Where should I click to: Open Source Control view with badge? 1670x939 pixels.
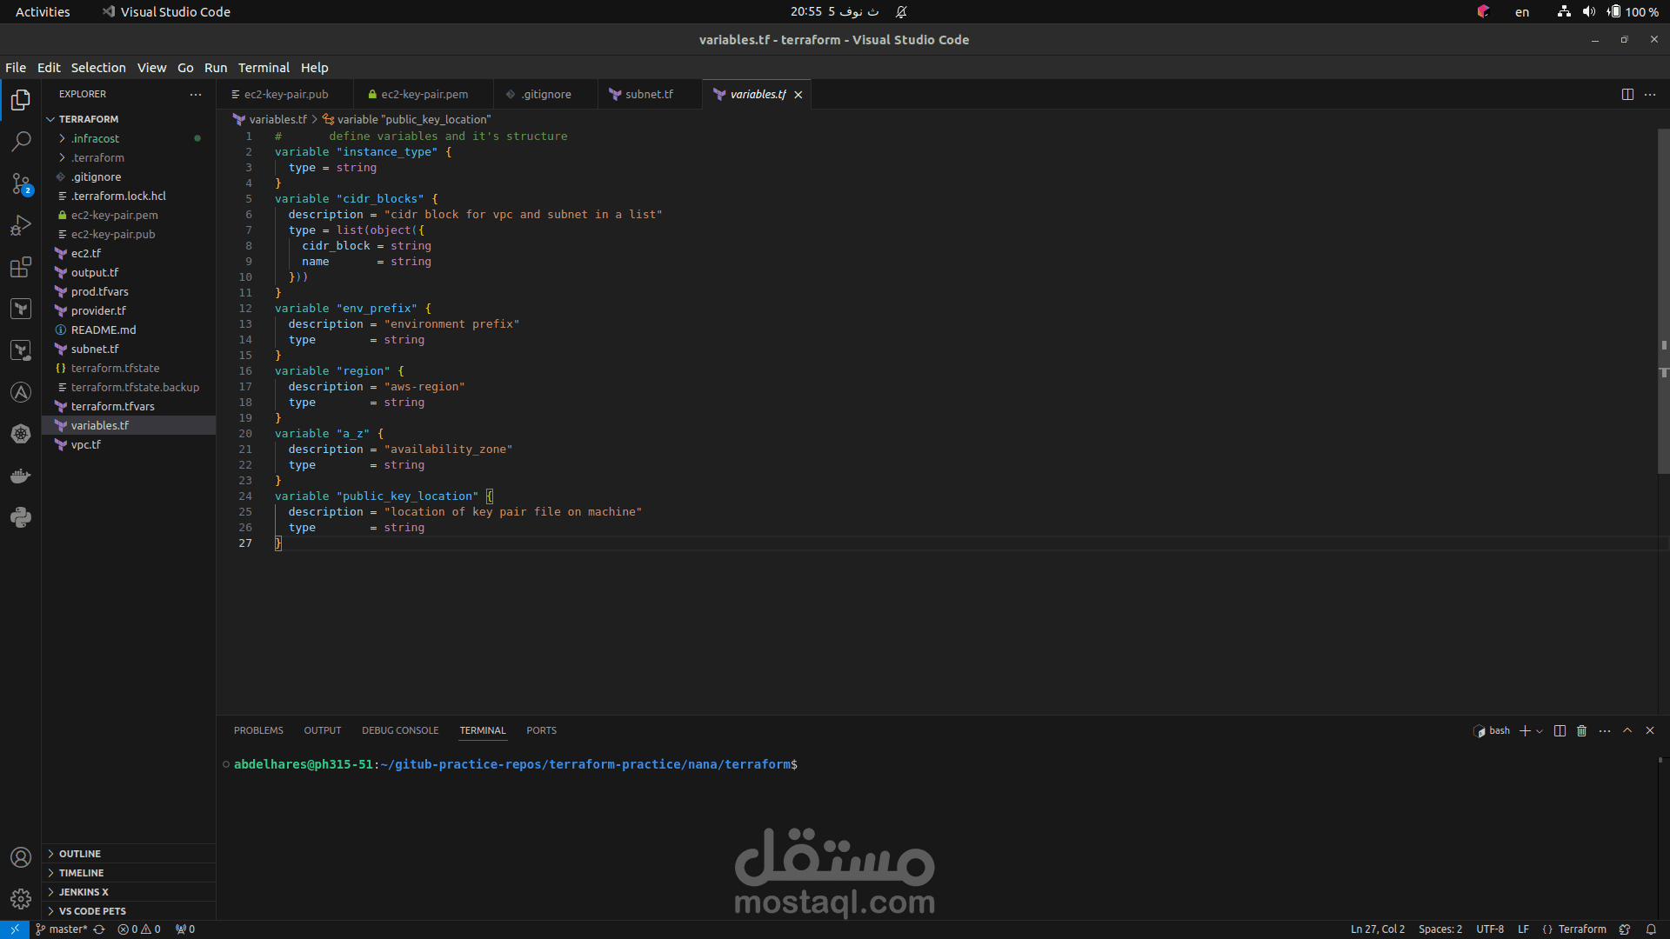point(21,183)
